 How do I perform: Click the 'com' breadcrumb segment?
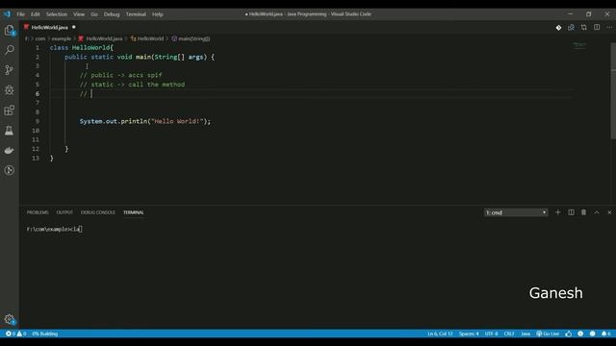click(40, 38)
